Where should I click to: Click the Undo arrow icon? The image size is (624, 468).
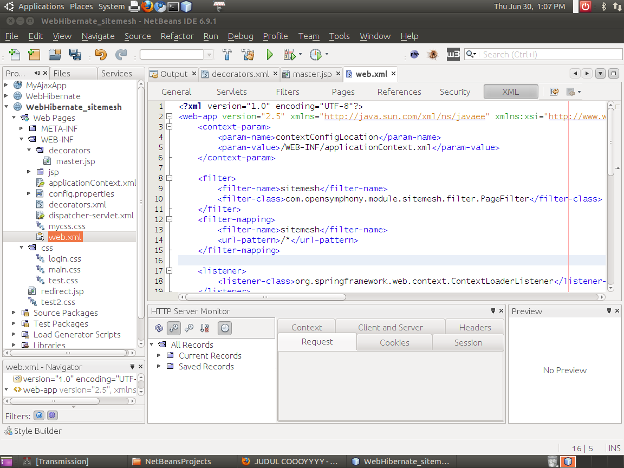(x=101, y=55)
